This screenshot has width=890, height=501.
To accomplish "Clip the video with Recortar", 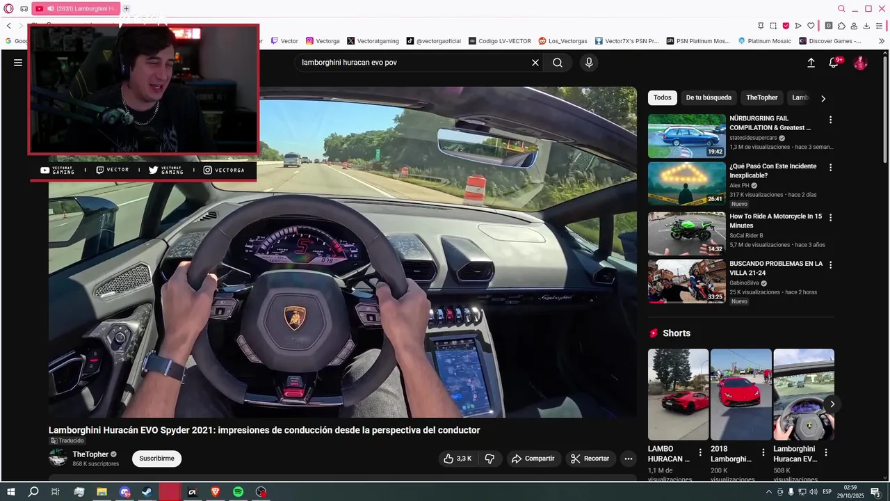I will pos(590,459).
